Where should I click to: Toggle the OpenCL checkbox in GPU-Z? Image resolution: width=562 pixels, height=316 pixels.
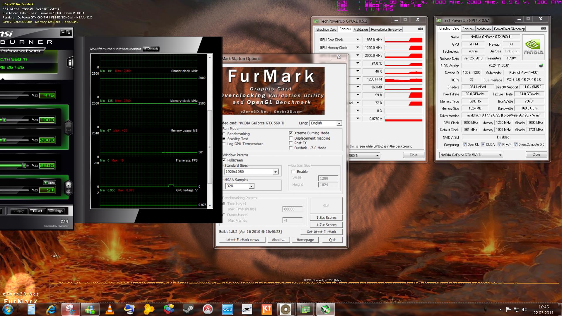click(x=464, y=144)
